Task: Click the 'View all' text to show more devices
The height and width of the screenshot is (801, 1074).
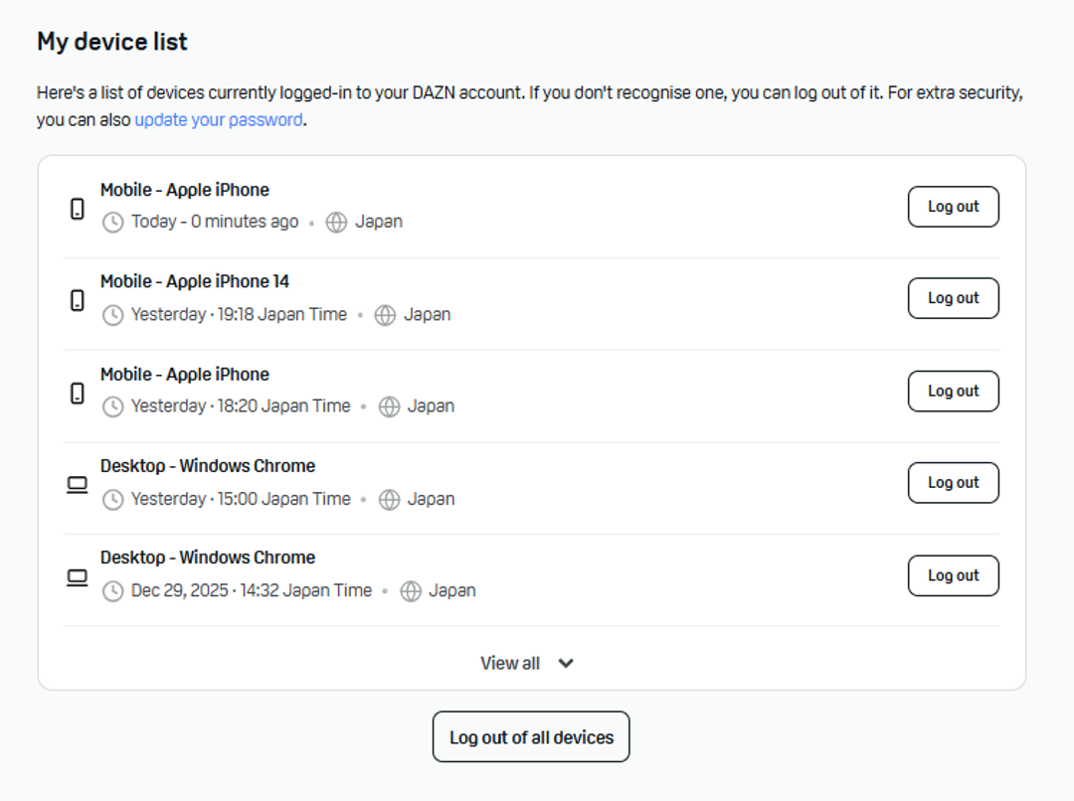Action: coord(510,664)
